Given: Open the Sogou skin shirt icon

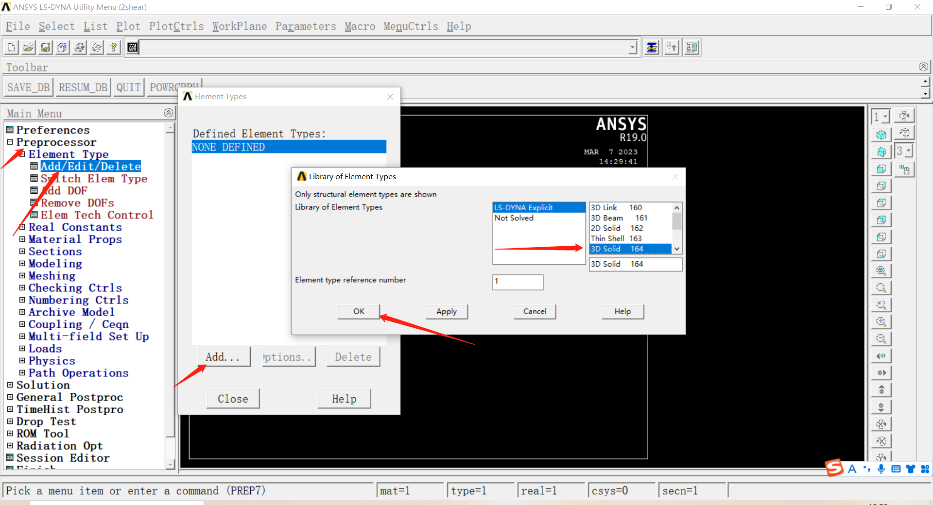Looking at the screenshot, I should [x=911, y=469].
